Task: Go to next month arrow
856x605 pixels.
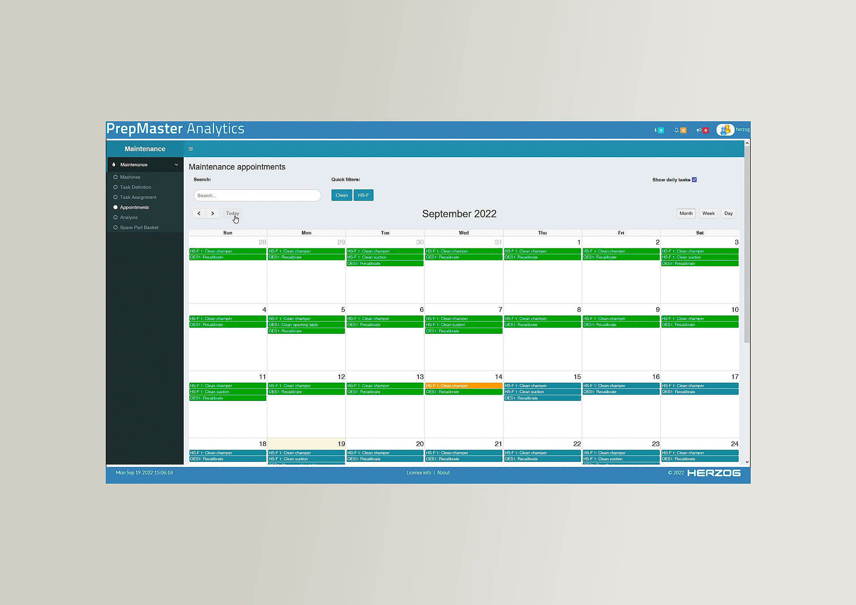Action: pyautogui.click(x=212, y=213)
